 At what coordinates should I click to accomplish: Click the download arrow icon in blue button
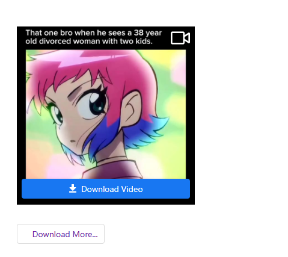point(73,189)
